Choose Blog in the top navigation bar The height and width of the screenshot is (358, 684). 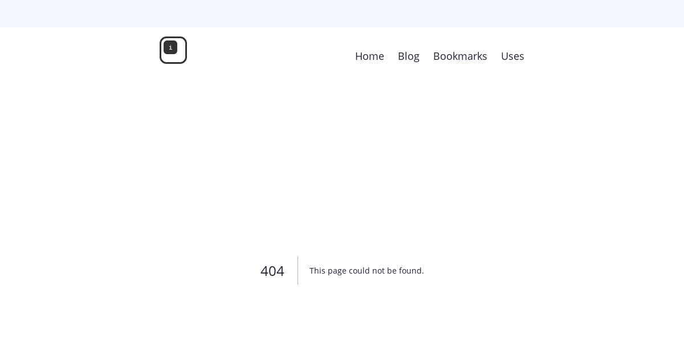(409, 56)
